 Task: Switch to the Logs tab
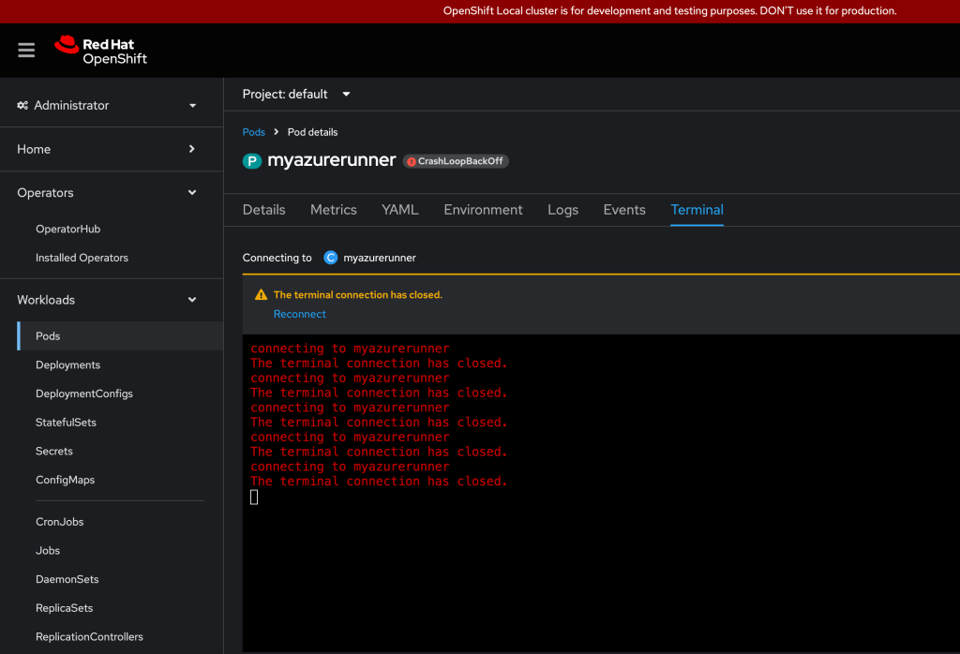pos(562,210)
